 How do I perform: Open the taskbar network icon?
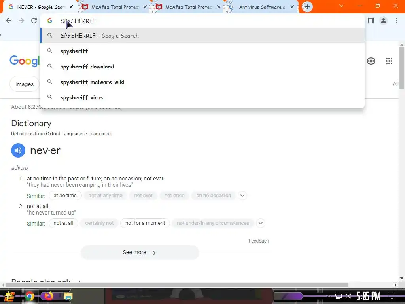click(x=338, y=296)
